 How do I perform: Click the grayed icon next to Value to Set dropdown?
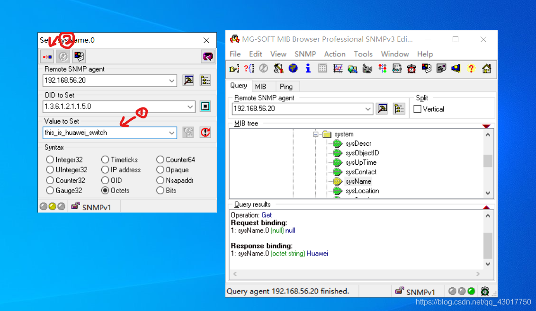tap(188, 132)
